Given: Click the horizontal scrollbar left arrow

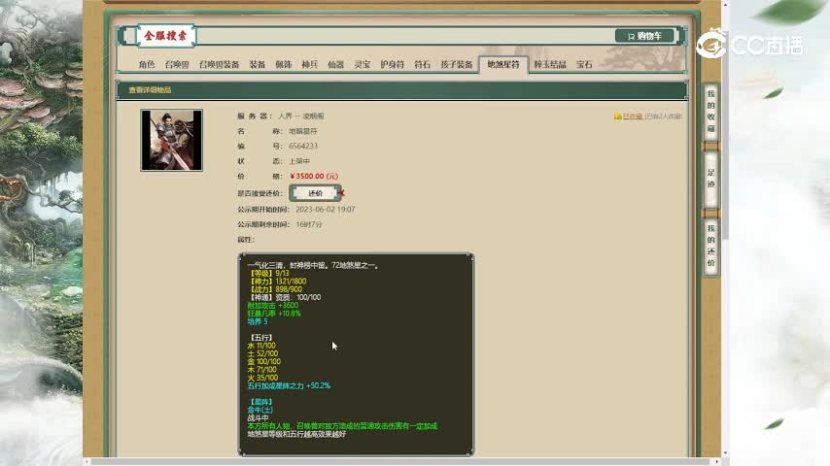Looking at the screenshot, I should pos(87,462).
